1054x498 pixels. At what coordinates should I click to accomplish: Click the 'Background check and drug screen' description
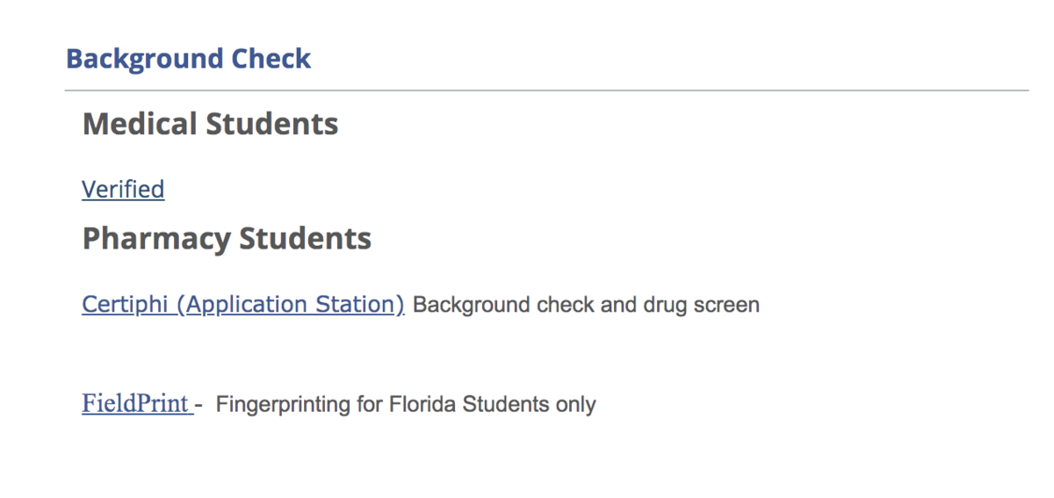click(x=586, y=306)
